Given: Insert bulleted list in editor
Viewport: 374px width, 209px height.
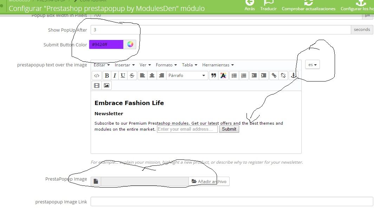Looking at the screenshot, I should coord(234,76).
